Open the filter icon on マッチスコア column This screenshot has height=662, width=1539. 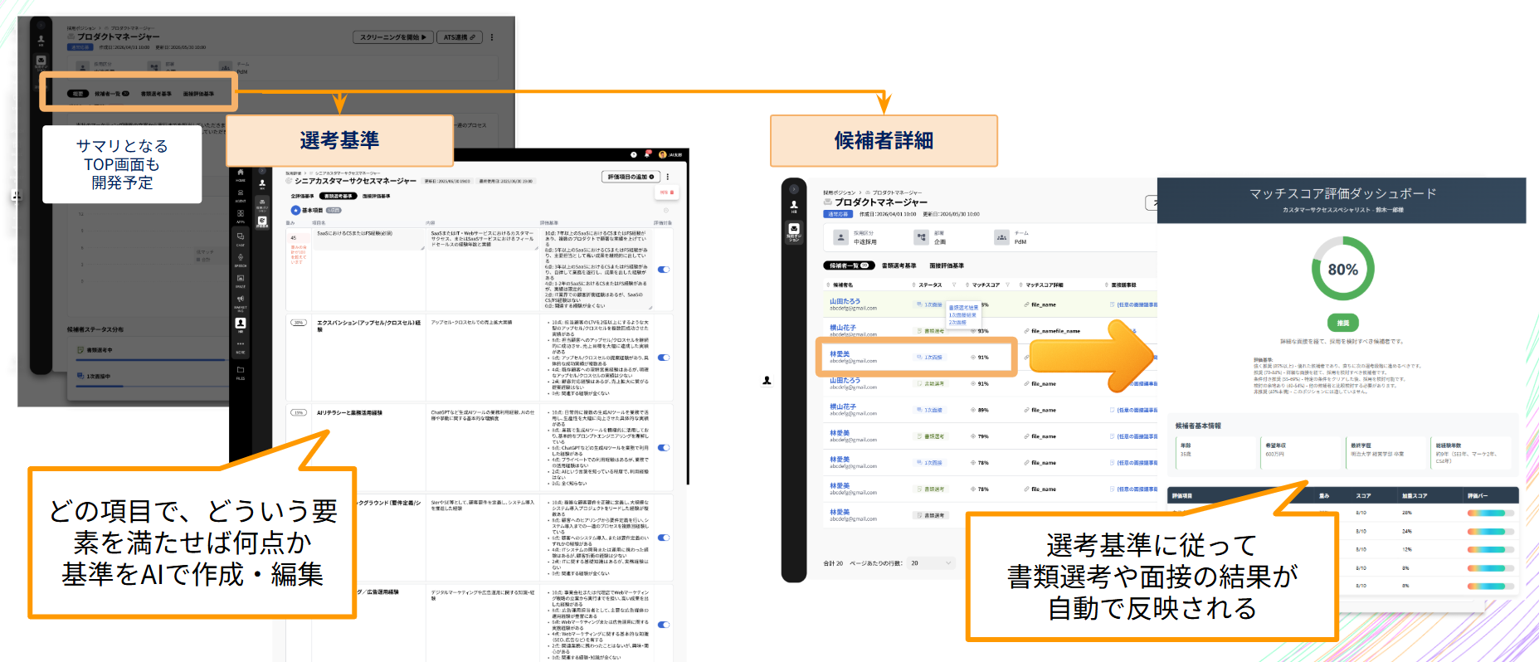pyautogui.click(x=1007, y=285)
